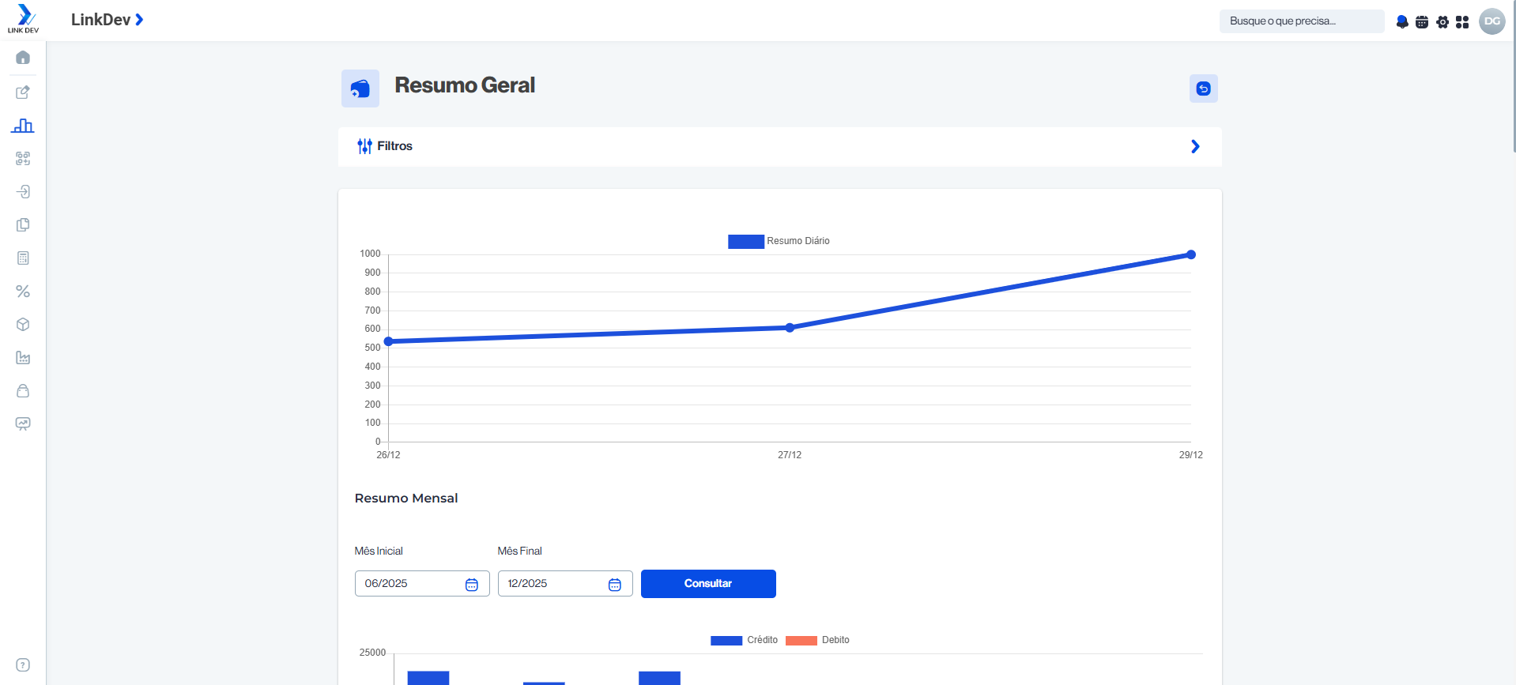The image size is (1516, 685).
Task: Click the Mês Final label
Action: pyautogui.click(x=519, y=551)
